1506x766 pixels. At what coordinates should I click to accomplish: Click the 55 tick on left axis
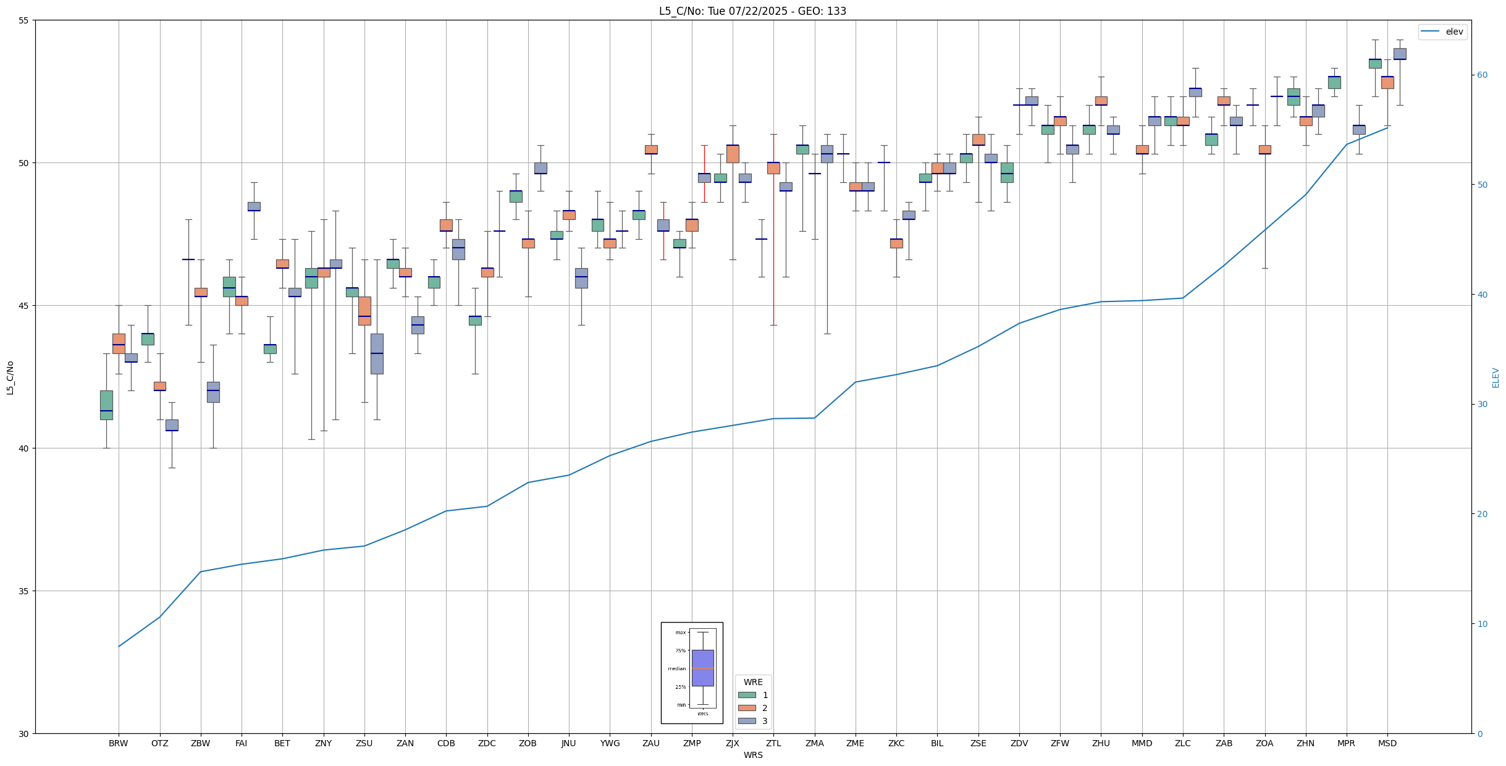tap(25, 20)
